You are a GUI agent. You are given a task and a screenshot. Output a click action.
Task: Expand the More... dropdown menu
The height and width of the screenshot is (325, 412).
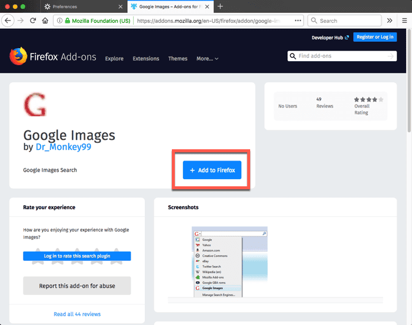(207, 59)
